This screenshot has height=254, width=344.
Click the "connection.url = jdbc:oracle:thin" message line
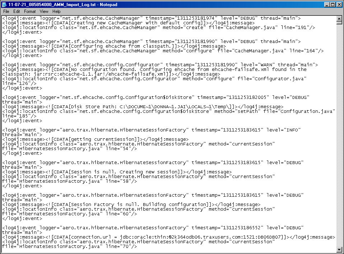point(168,237)
